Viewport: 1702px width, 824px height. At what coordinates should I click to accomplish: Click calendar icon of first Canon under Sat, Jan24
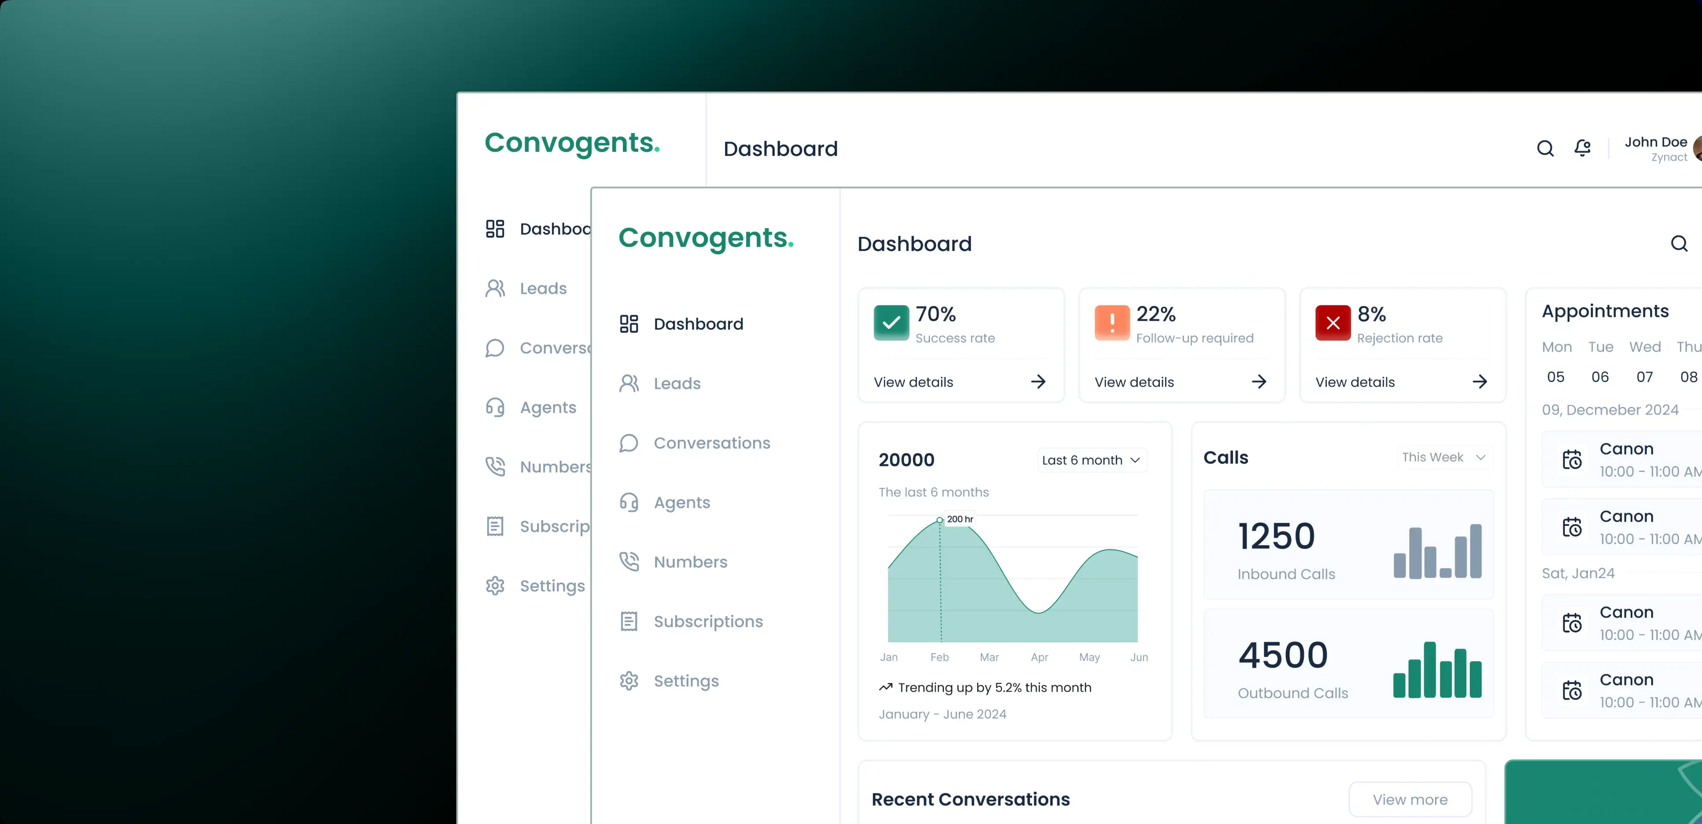(1572, 622)
